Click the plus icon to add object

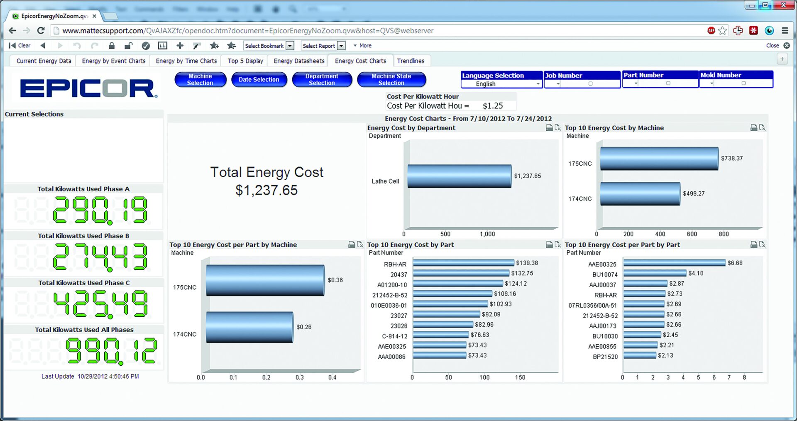coord(180,46)
